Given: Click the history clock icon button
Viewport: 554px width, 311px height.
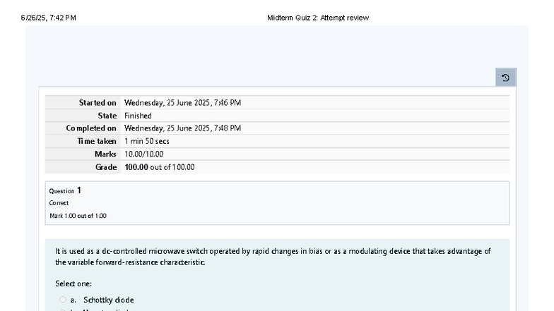Looking at the screenshot, I should 505,78.
